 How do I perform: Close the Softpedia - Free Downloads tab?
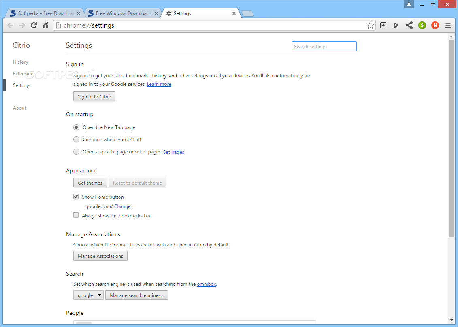78,13
